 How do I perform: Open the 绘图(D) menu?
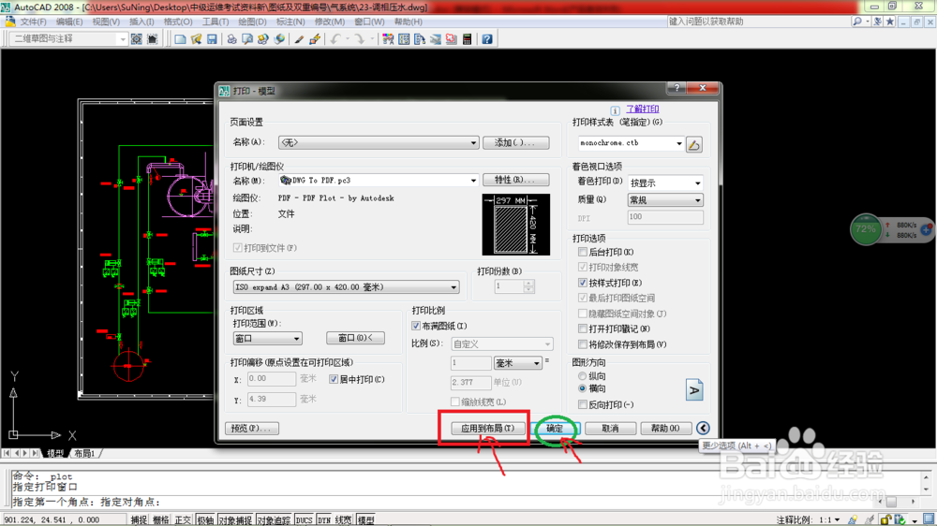(252, 22)
